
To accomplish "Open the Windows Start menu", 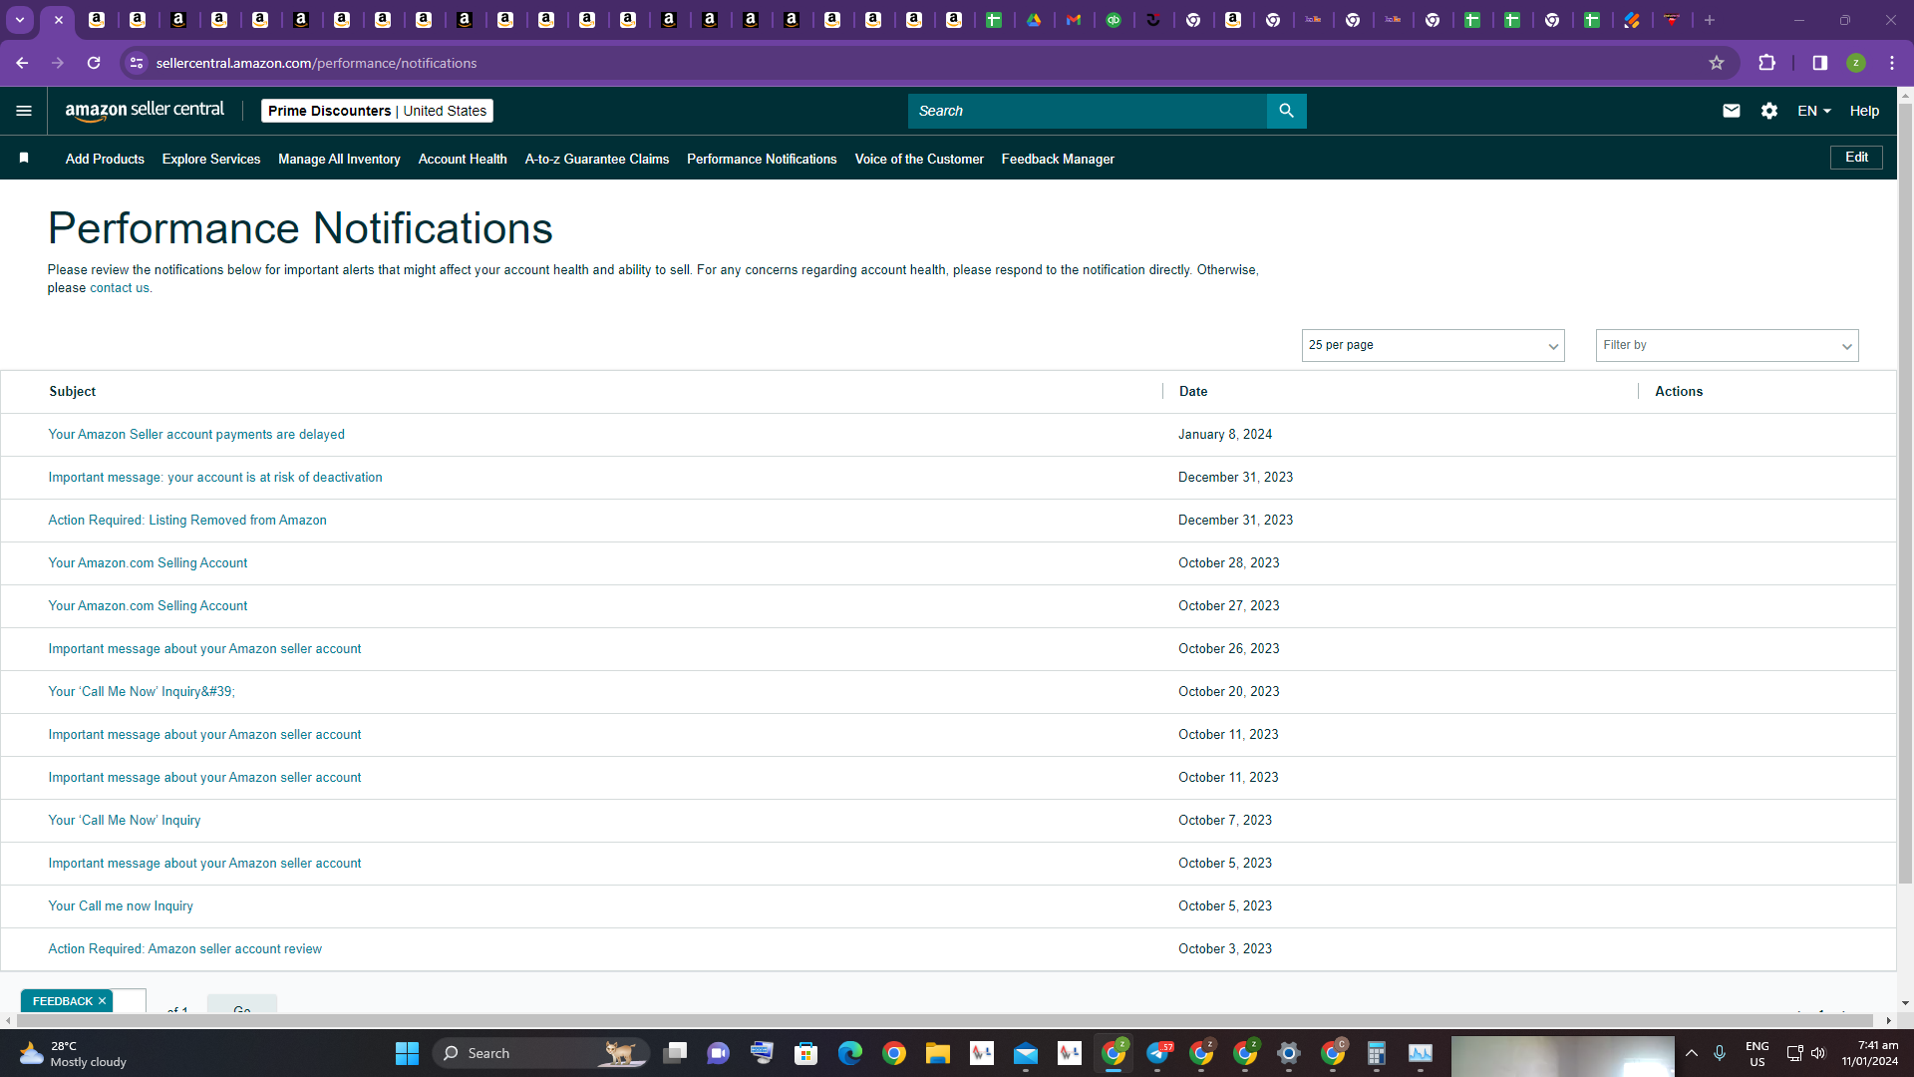I will (407, 1053).
